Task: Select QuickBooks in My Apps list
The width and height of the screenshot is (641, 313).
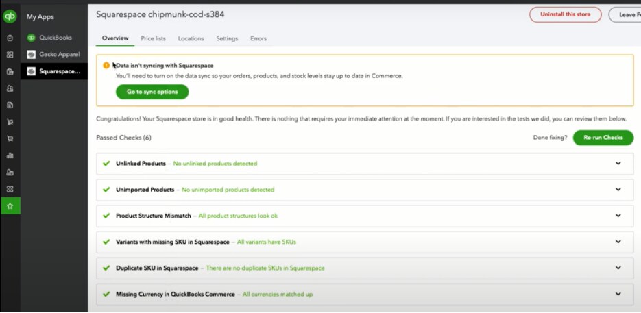Action: pos(54,38)
